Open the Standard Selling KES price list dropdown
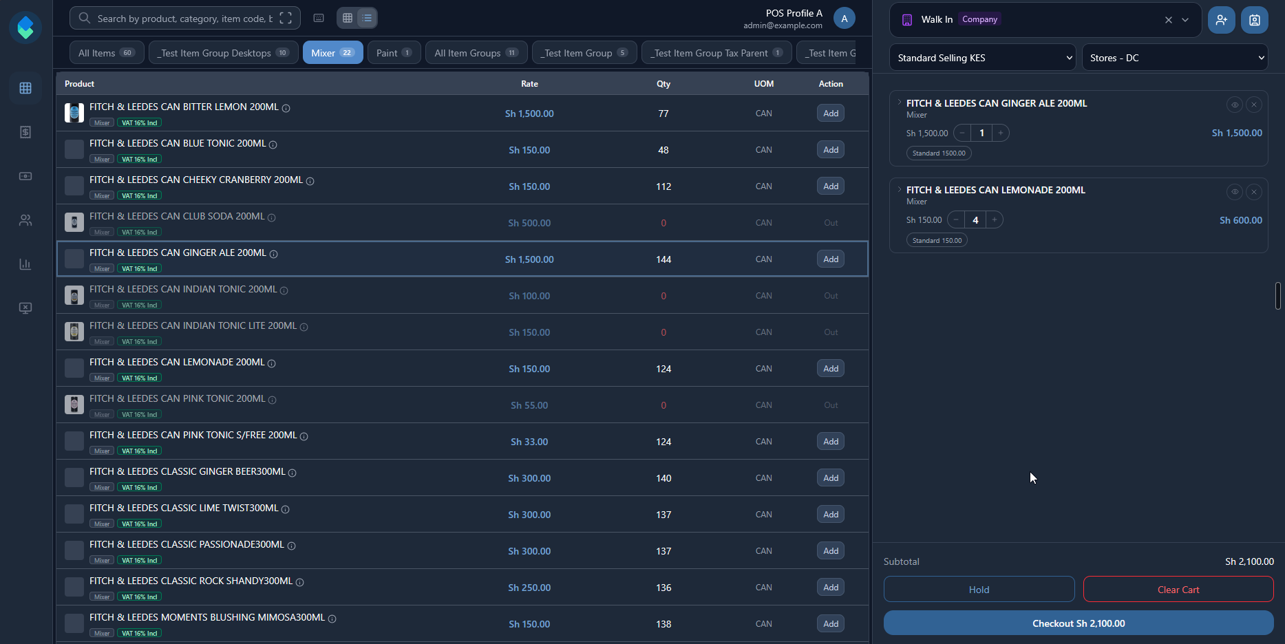The height and width of the screenshot is (644, 1285). point(982,58)
